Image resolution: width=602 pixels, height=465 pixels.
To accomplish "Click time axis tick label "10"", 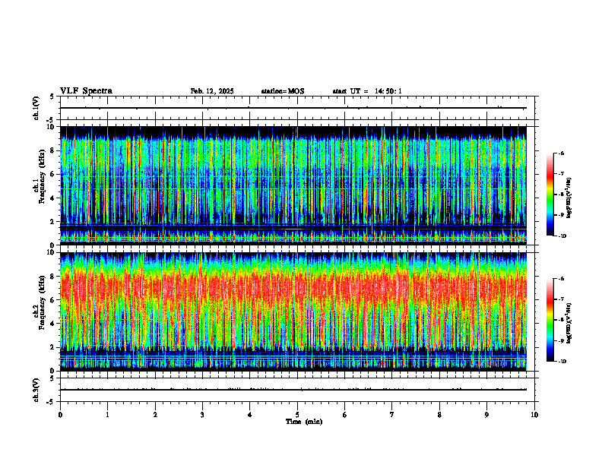I will (x=534, y=415).
